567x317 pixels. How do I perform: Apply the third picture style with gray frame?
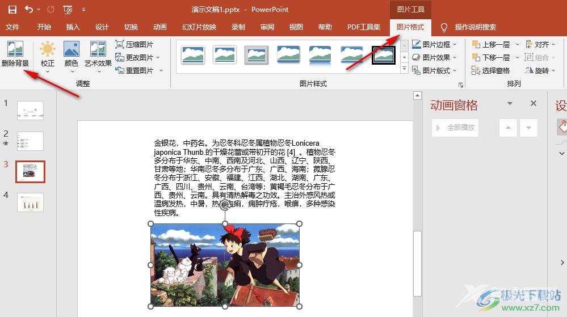point(257,55)
